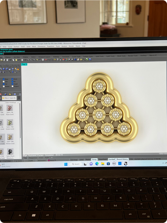Click the Date modified column header
The image size is (167, 223).
[x=10, y=103]
